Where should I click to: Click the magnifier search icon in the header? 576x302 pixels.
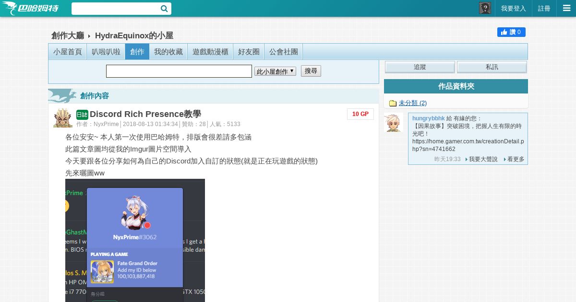164,9
